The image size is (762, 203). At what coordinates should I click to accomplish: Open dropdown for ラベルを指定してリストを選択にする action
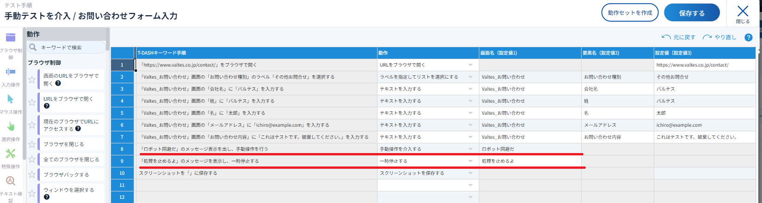(x=471, y=77)
